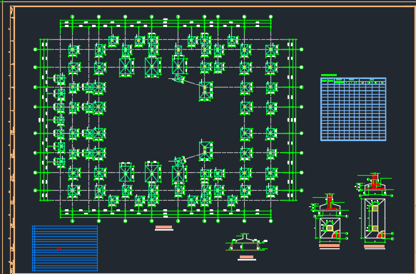Viewport: 416px width, 274px height.
Task: Pick red rebar quarter-circle in square footing detail
Action: pos(336,235)
